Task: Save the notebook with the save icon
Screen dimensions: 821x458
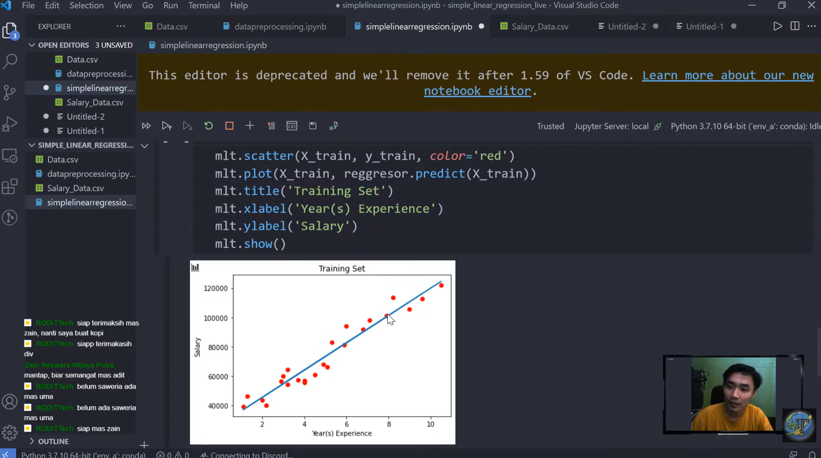Action: 313,125
